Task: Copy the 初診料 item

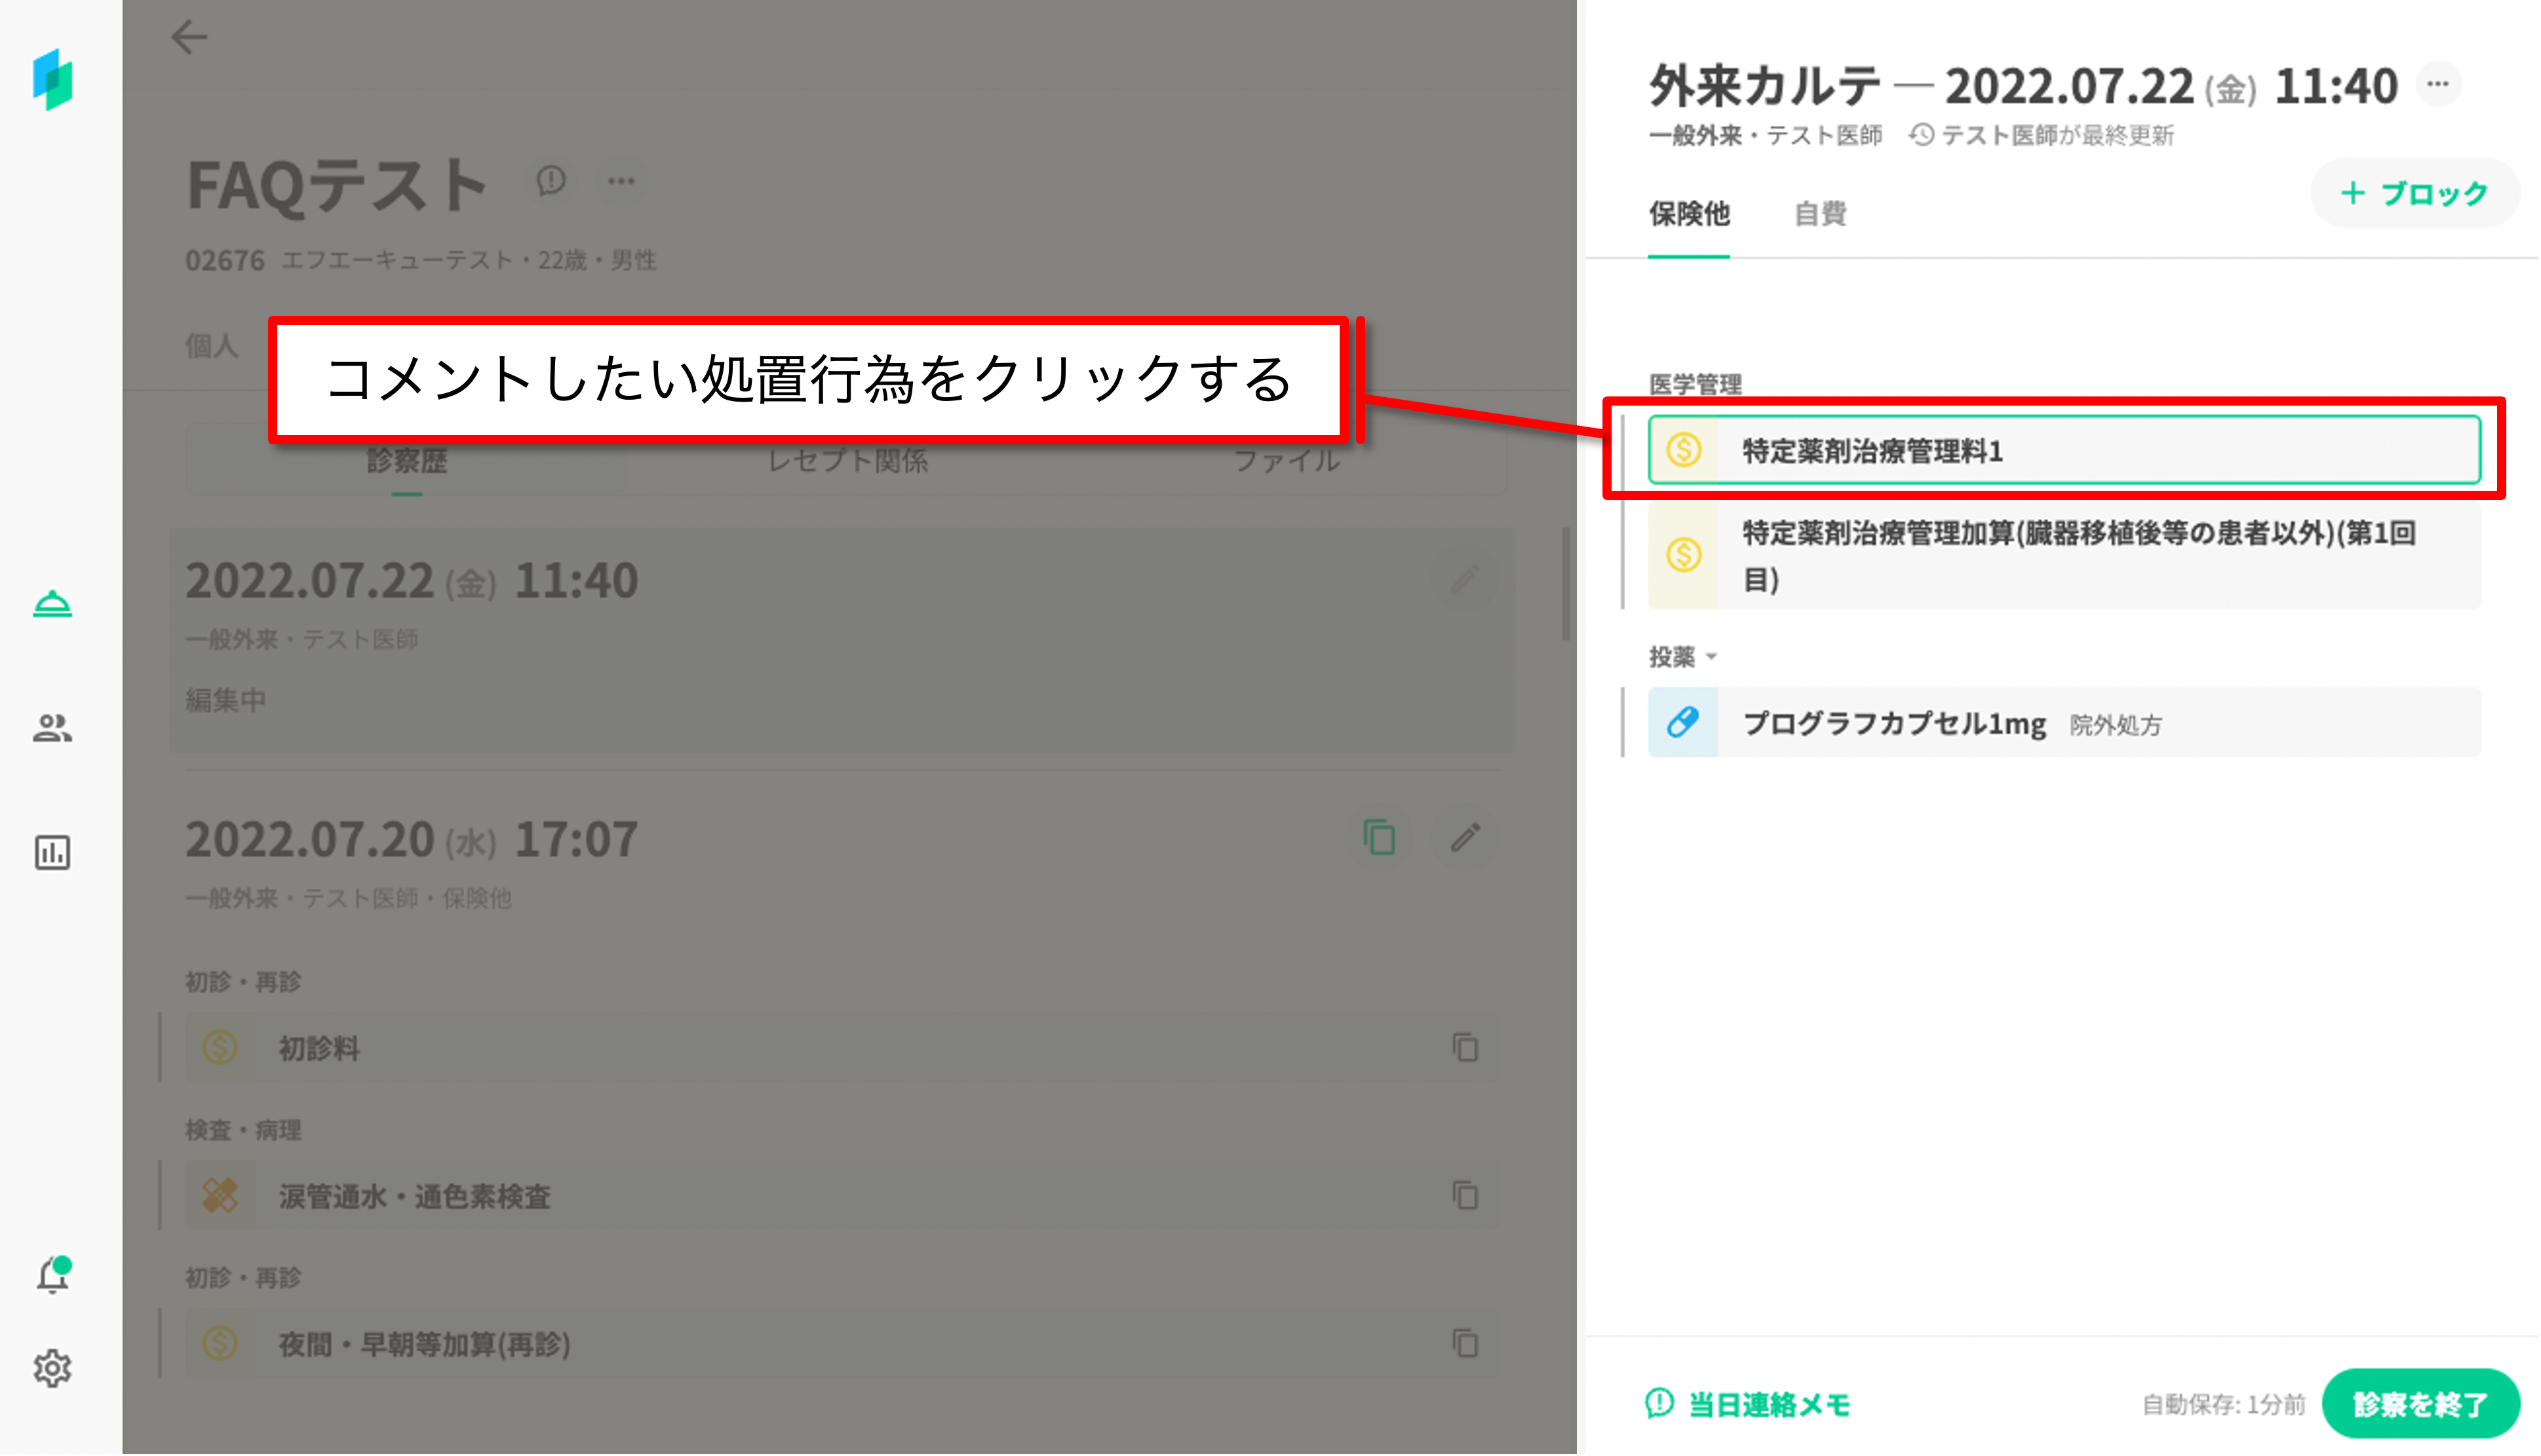Action: click(x=1465, y=1048)
